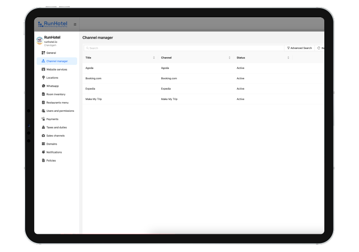Click the Domains icon

(43, 144)
